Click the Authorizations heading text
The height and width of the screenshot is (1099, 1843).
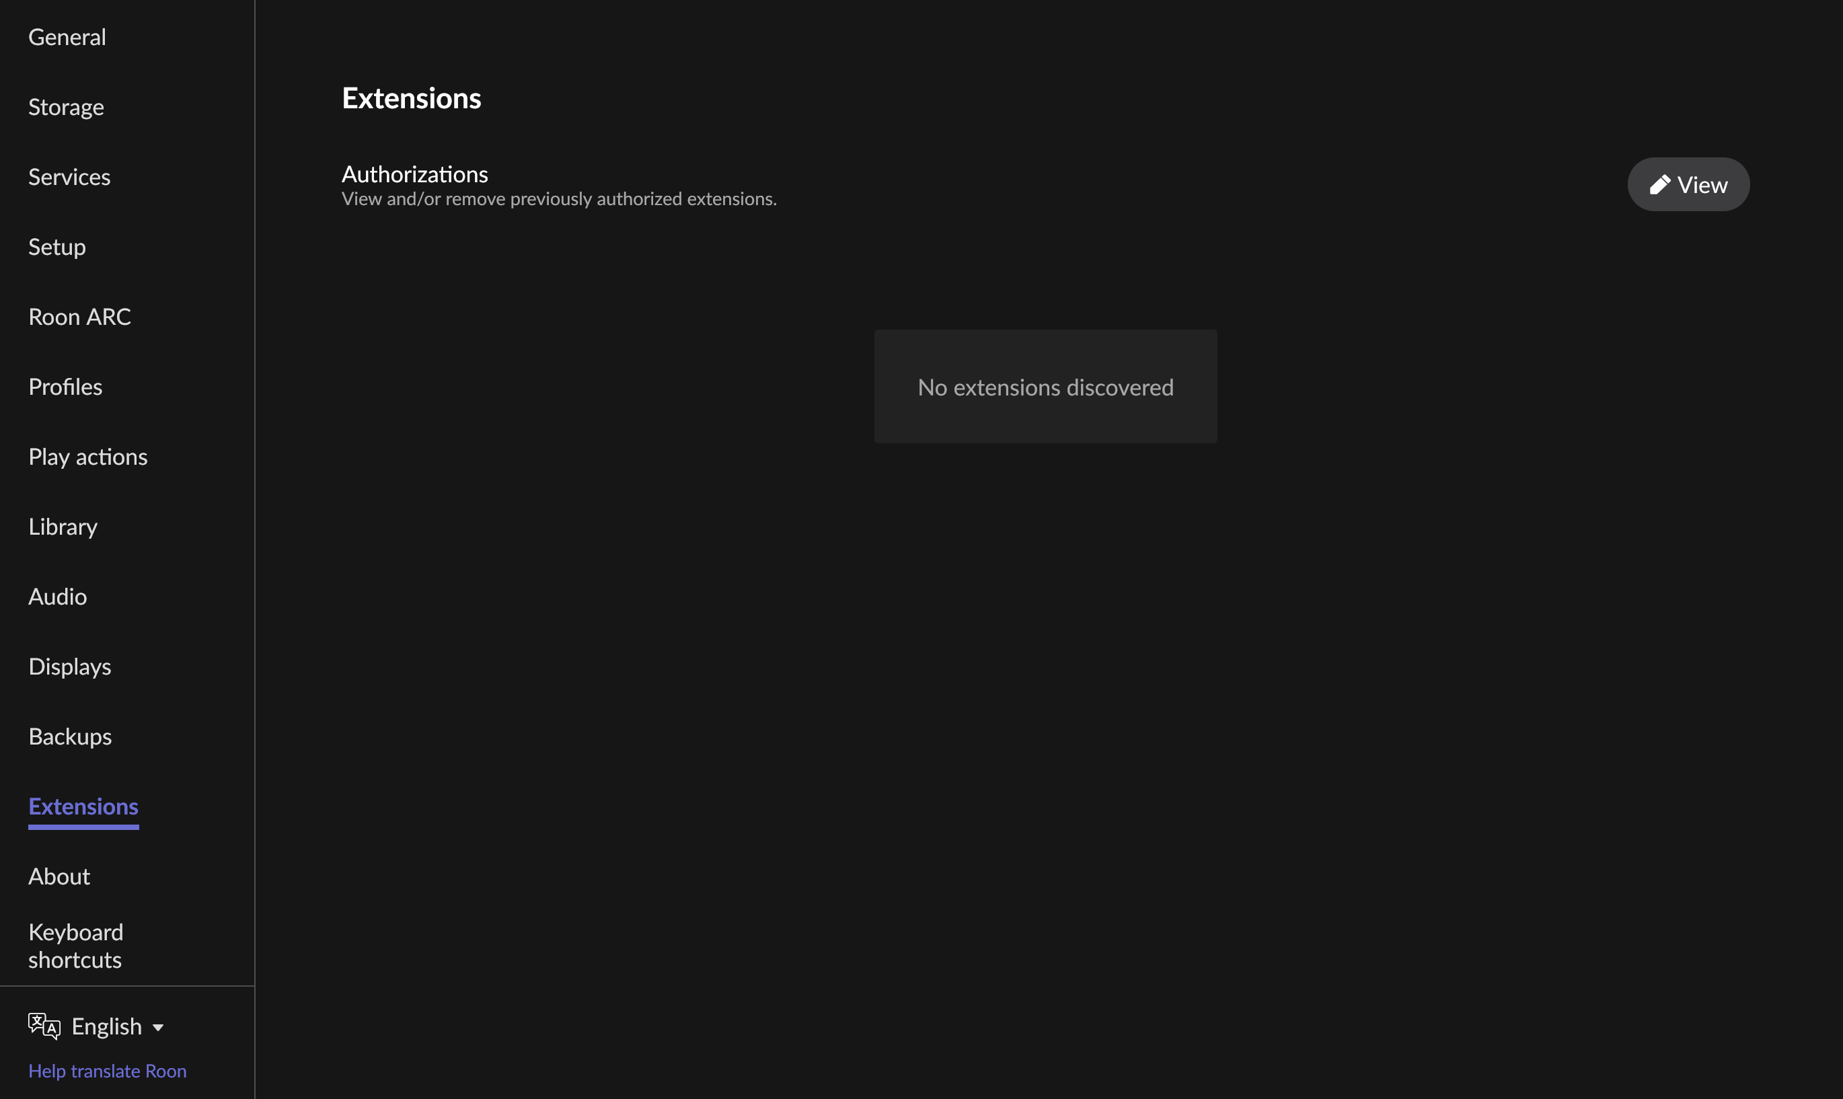click(414, 174)
